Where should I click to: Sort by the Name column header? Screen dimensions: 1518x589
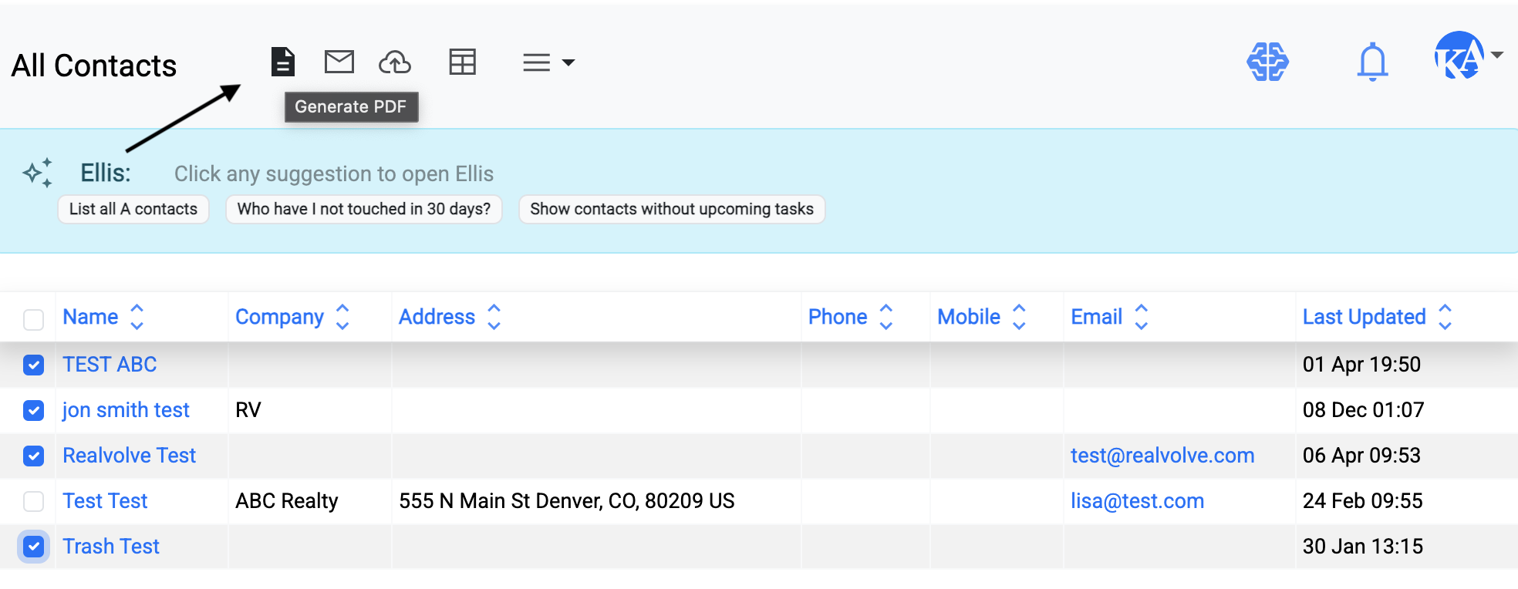point(90,317)
